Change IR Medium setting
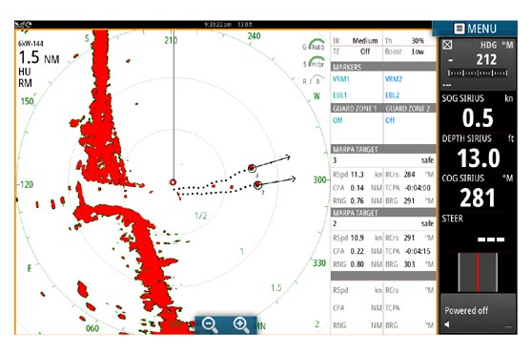Image resolution: width=532 pixels, height=355 pixels. [x=365, y=41]
